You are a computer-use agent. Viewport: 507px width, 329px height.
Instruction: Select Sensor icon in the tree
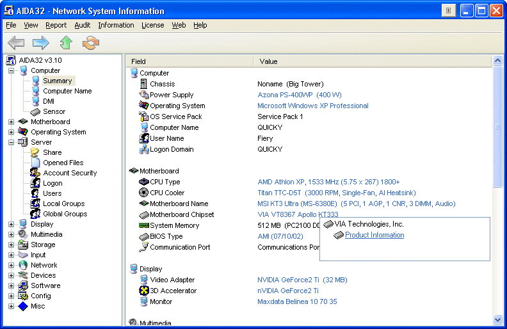[x=35, y=112]
